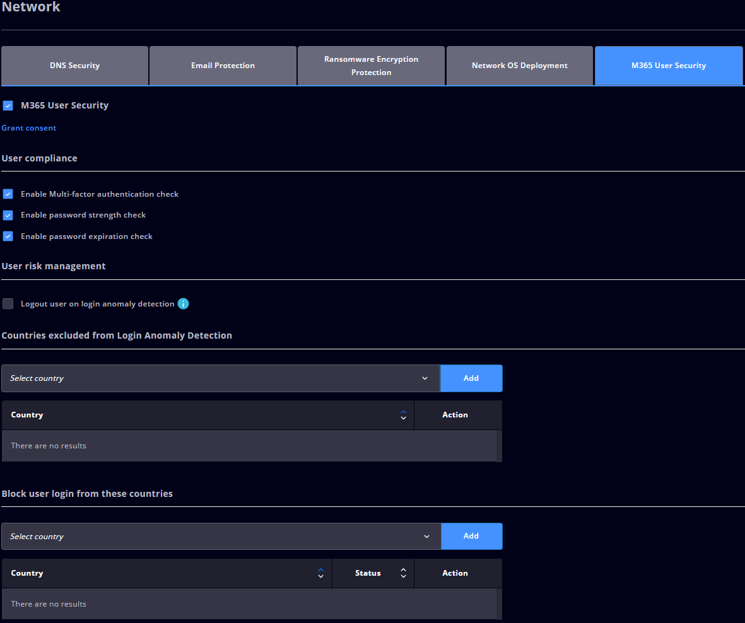Screen dimensions: 745x623
Task: Open Select country dropdown for excluded countries
Action: 221,378
